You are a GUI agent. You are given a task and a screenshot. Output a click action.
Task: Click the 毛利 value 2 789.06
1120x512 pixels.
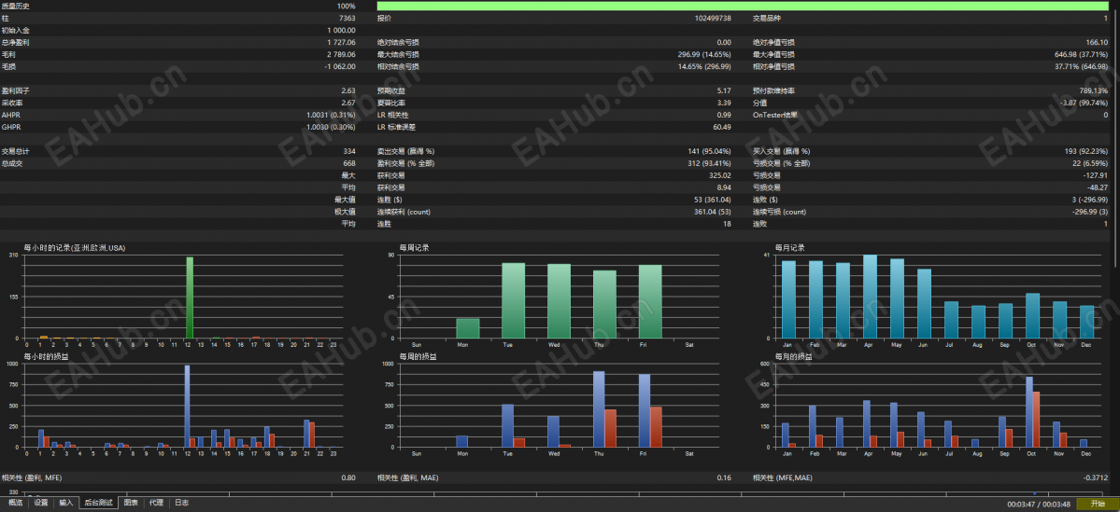coord(342,54)
